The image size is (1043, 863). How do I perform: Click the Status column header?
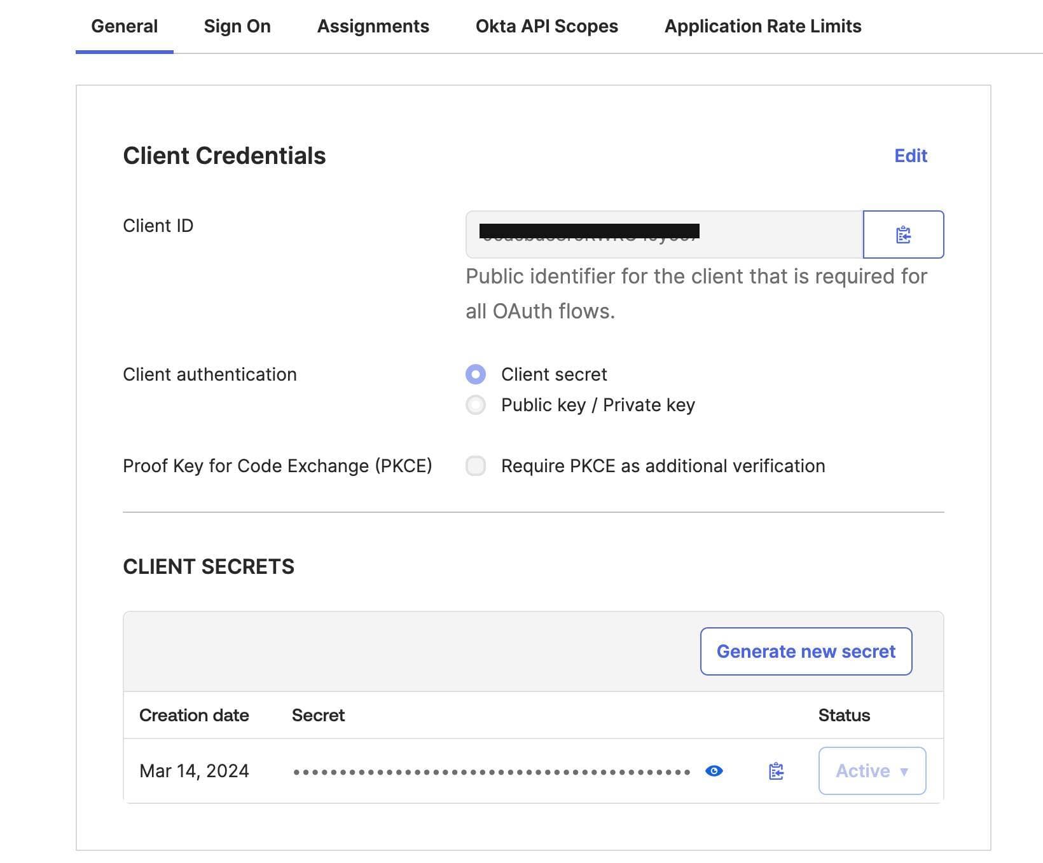click(x=844, y=715)
